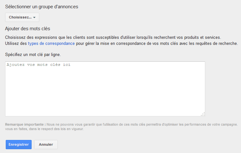Screen dimensions: 241x153
Task: Click the resize grip of the keywords box
Action: coord(203,114)
